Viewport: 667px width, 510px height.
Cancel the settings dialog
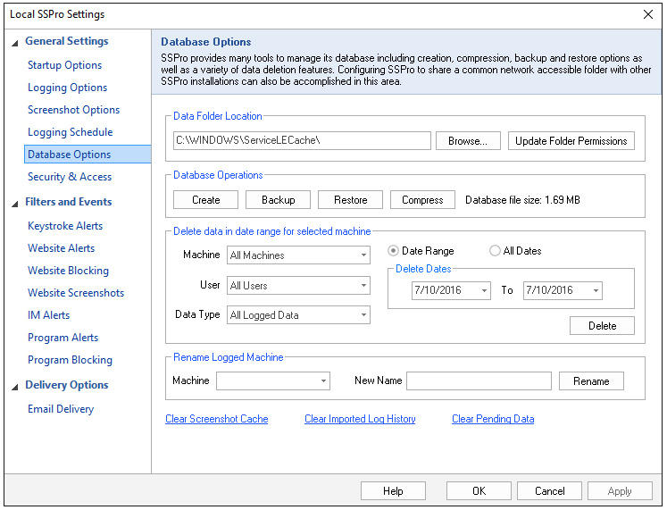pos(550,491)
